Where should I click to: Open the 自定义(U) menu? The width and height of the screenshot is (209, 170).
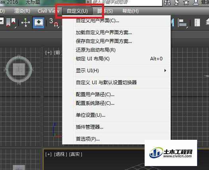(x=77, y=11)
